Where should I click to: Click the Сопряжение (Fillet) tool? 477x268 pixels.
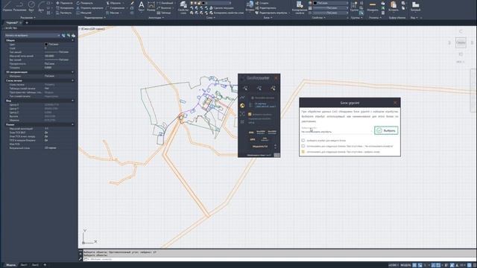115,8
